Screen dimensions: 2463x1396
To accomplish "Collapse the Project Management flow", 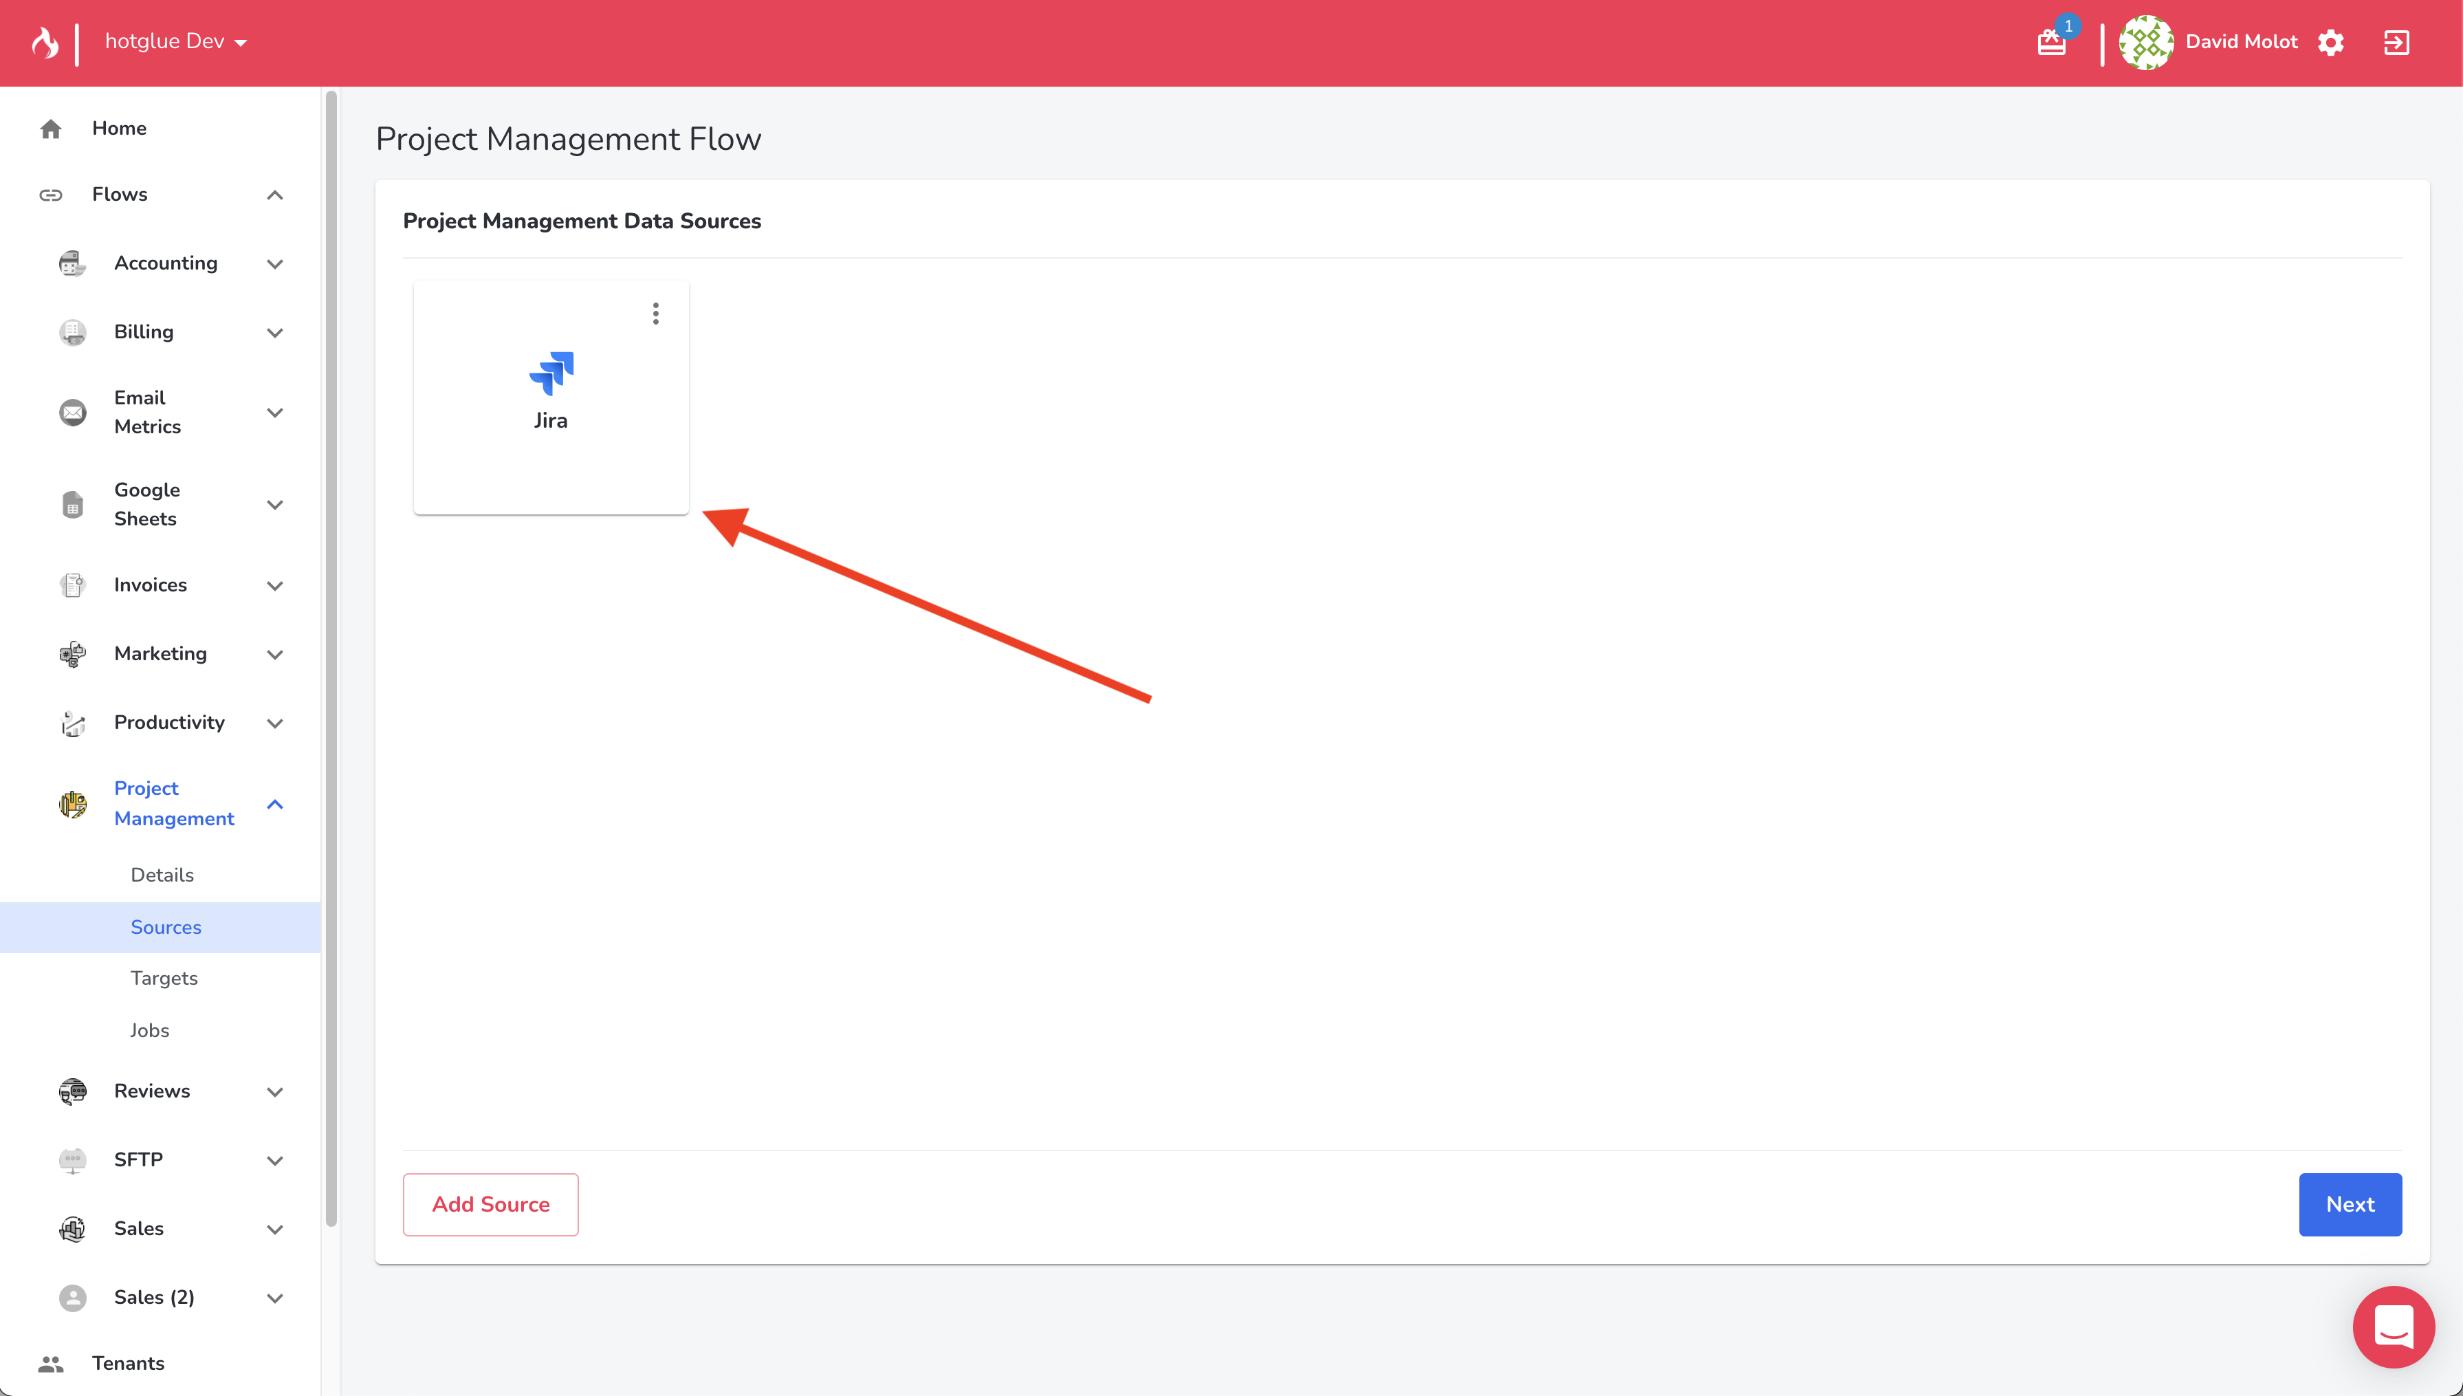I will (x=275, y=803).
